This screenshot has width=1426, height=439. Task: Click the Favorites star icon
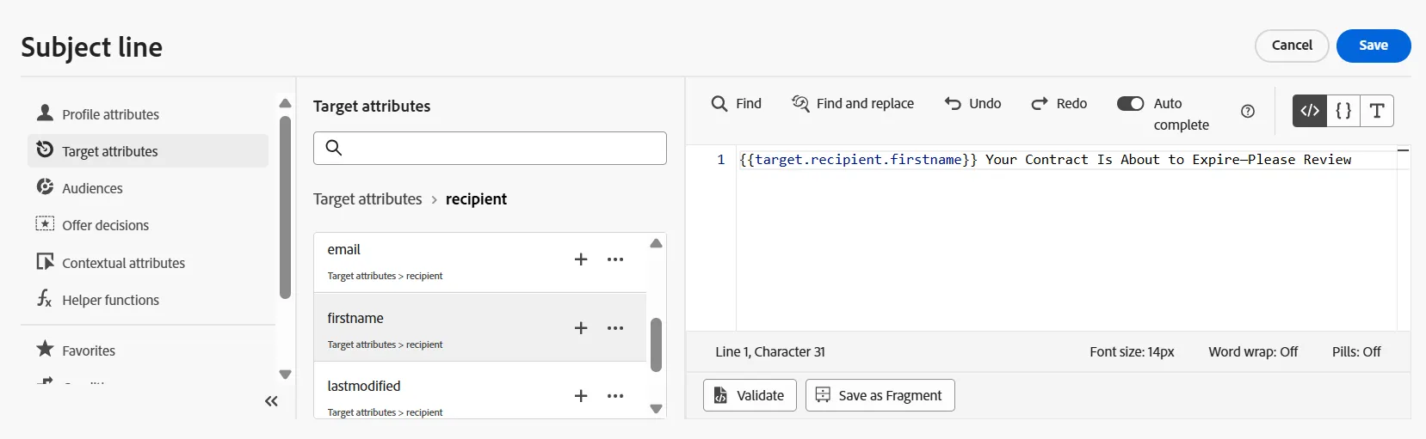click(x=45, y=349)
